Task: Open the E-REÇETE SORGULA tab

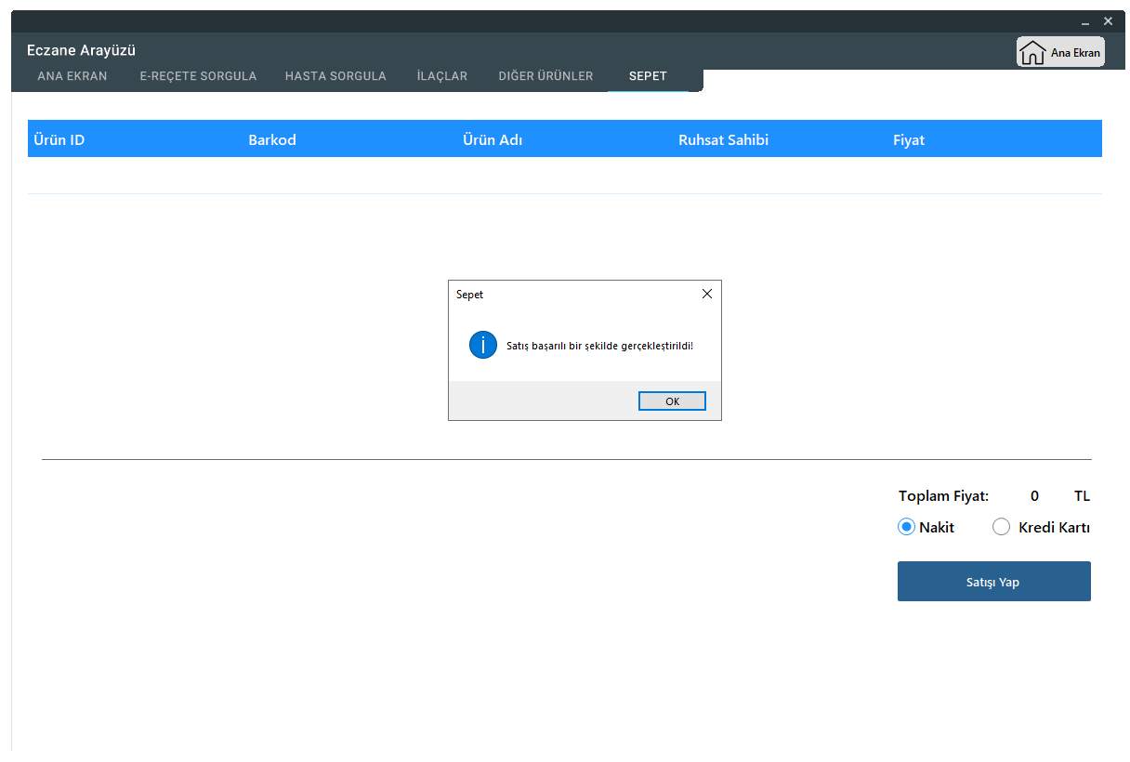Action: (x=198, y=76)
